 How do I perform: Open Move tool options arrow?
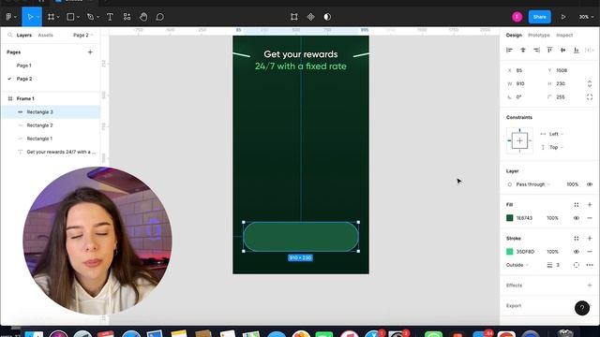click(x=38, y=17)
